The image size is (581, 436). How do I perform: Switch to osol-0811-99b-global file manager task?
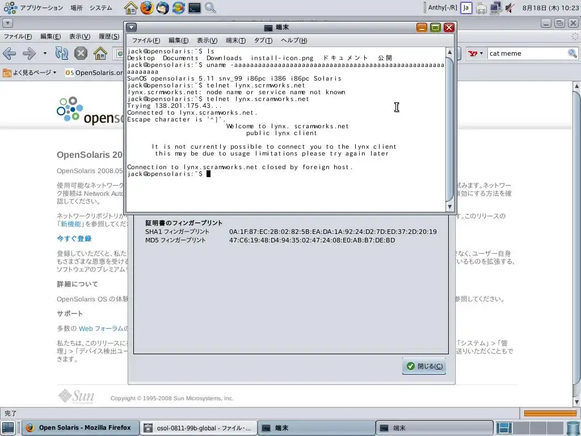click(199, 428)
